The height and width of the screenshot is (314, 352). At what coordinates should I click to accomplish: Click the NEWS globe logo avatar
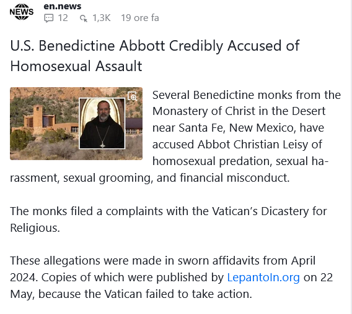(21, 12)
